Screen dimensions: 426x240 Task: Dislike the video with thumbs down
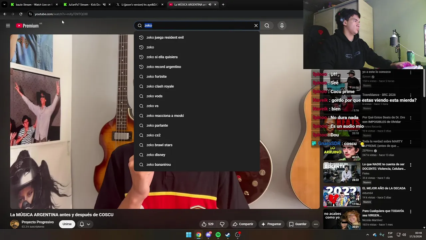click(x=222, y=224)
